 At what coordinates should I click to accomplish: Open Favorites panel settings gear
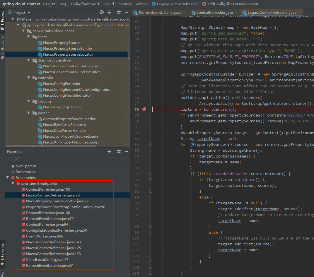(119, 151)
